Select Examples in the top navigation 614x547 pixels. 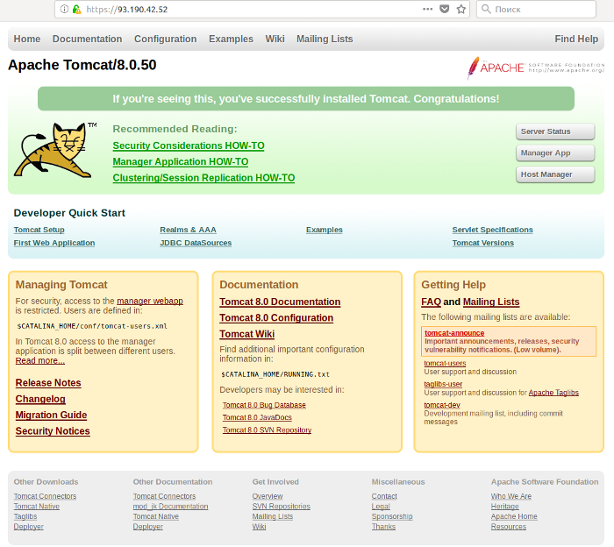point(231,39)
